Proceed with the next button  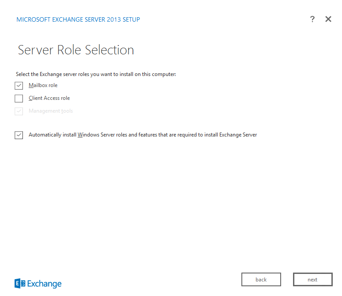tap(313, 279)
